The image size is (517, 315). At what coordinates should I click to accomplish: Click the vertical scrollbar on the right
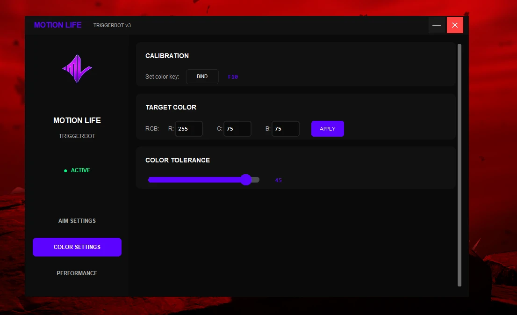coord(460,165)
